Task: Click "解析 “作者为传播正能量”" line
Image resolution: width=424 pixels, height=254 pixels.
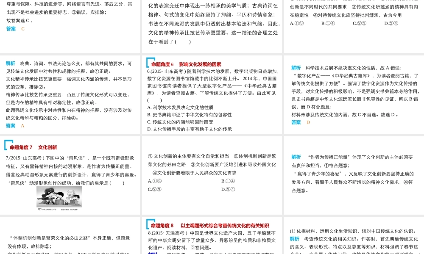Action: click(352, 157)
